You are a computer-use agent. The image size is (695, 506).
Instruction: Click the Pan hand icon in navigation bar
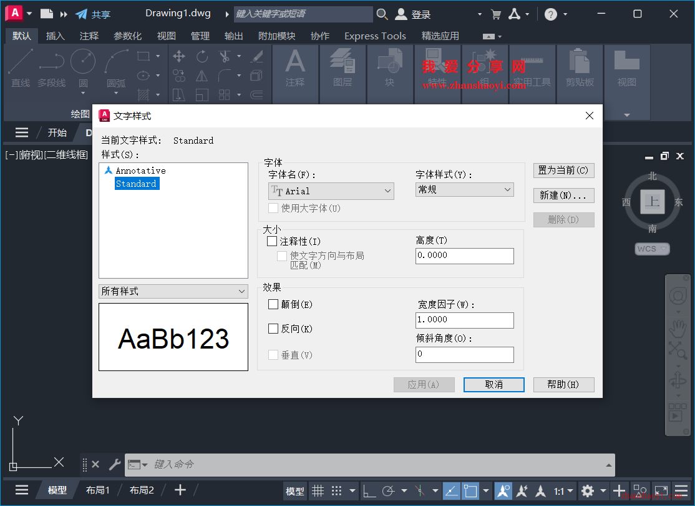(678, 329)
